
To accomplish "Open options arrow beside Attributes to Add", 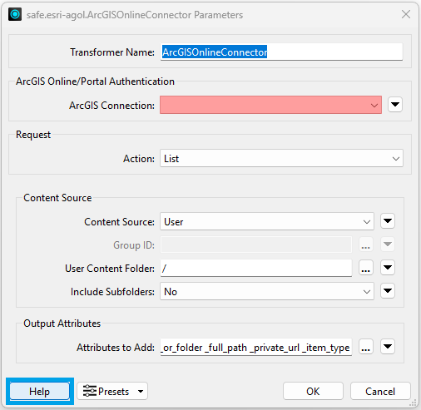I will coord(388,347).
